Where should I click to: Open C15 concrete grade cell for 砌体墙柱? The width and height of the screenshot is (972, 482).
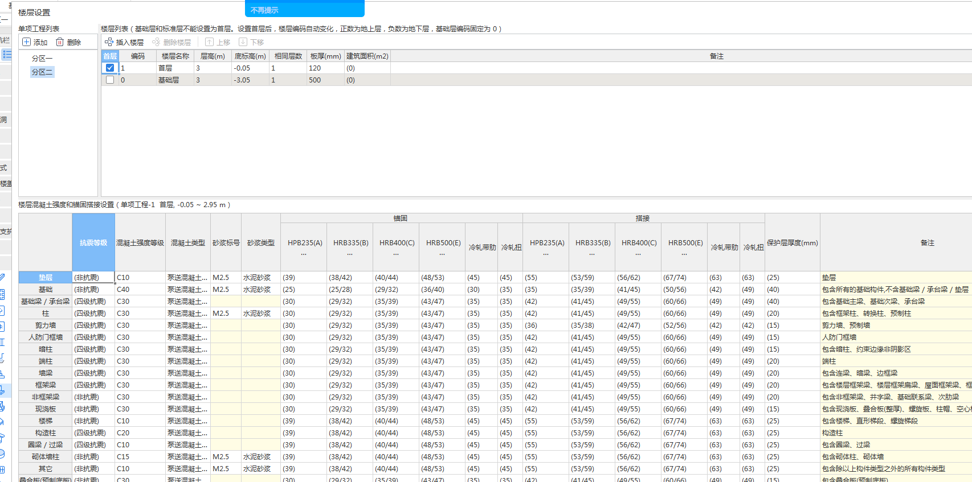(140, 457)
